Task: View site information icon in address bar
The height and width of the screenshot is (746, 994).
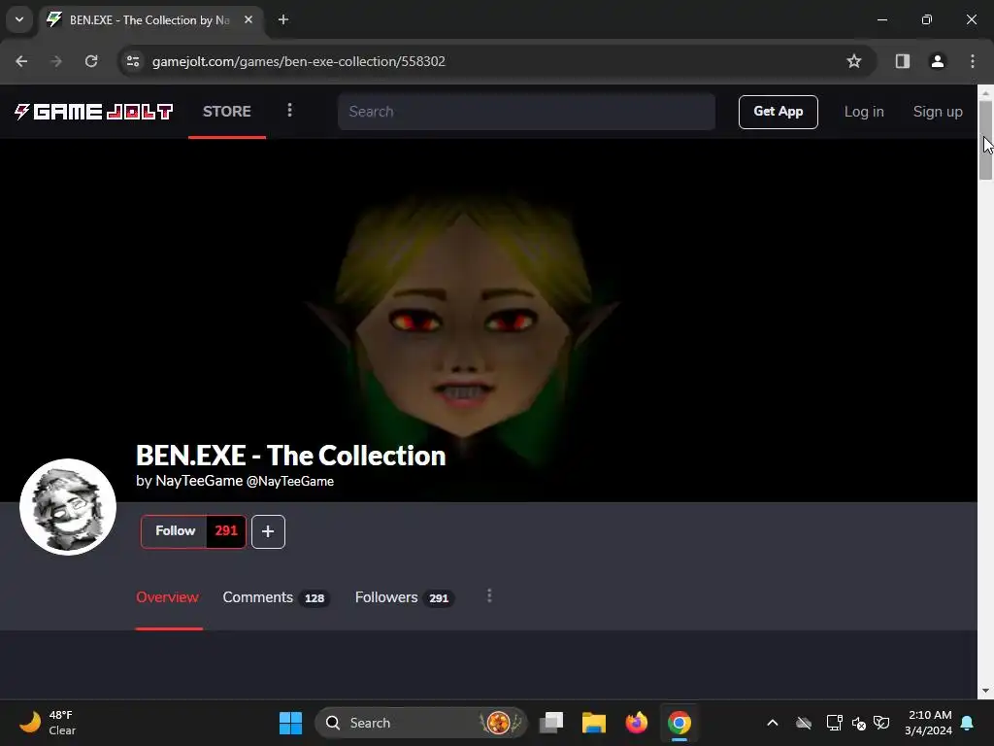Action: point(133,61)
